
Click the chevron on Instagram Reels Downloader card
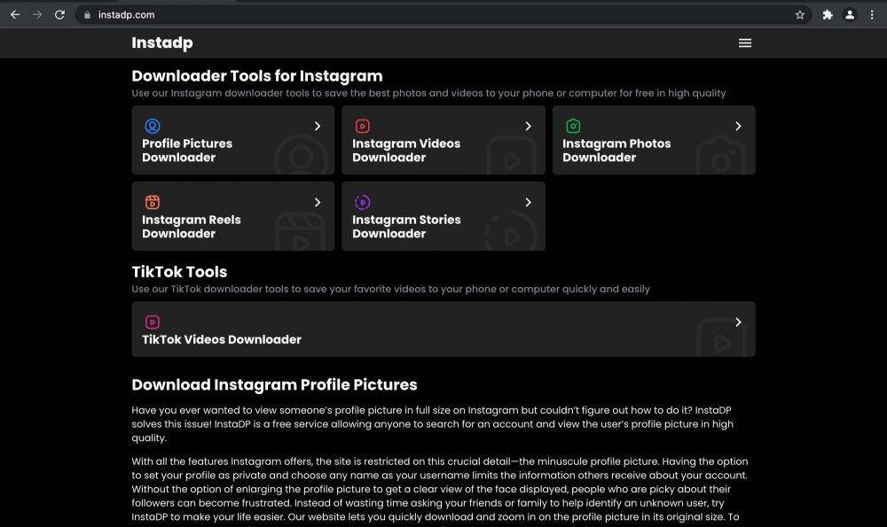click(318, 202)
